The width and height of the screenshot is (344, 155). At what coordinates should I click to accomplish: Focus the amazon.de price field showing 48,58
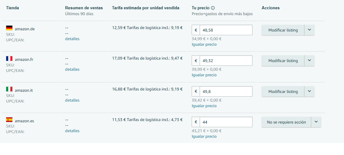(226, 30)
